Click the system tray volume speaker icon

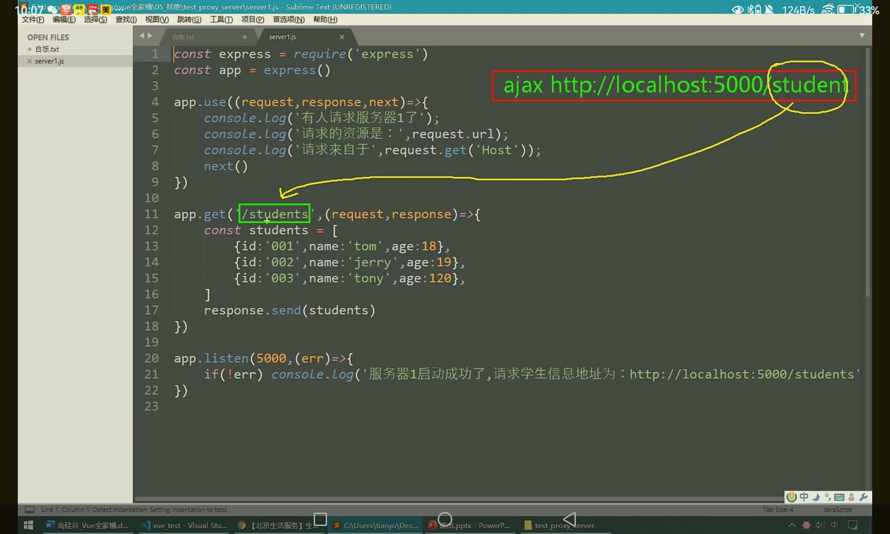pos(820,525)
